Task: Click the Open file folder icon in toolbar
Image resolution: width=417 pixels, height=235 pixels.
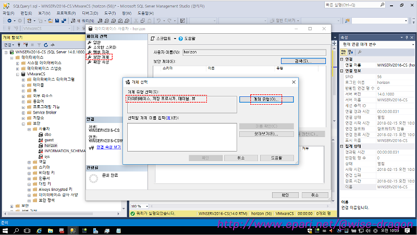Action: (50, 21)
